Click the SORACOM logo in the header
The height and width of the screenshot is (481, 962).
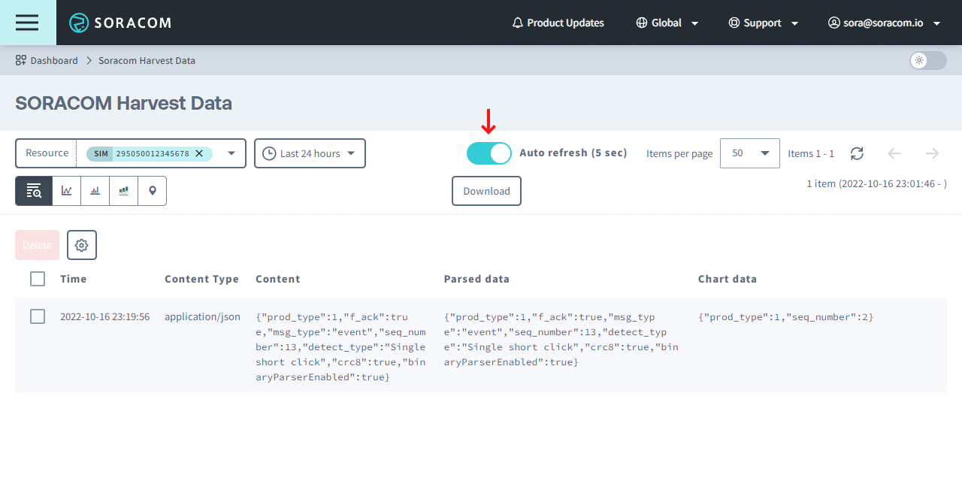pyautogui.click(x=119, y=23)
